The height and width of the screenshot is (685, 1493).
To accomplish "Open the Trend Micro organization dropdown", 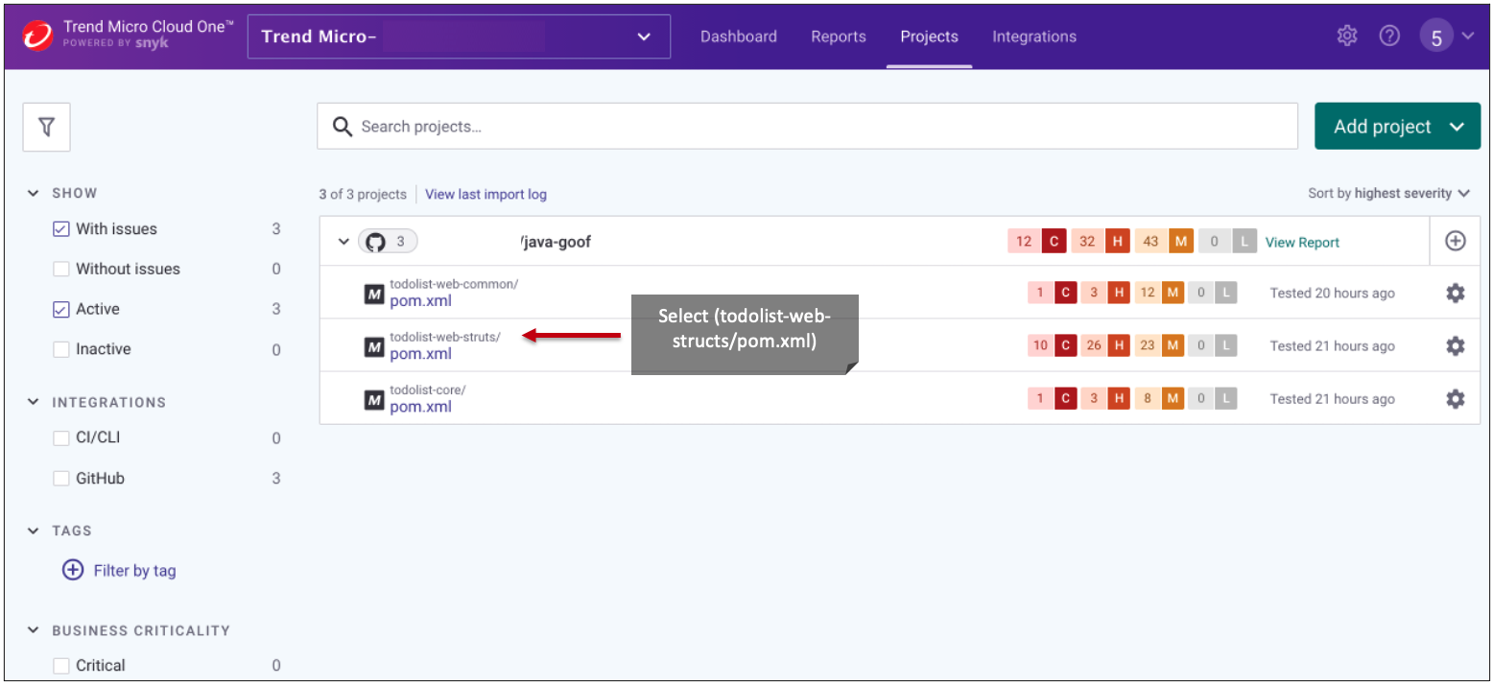I will (459, 36).
